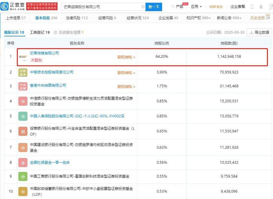Open the 法律风险 112 tab
The width and height of the screenshot is (273, 199).
[77, 18]
